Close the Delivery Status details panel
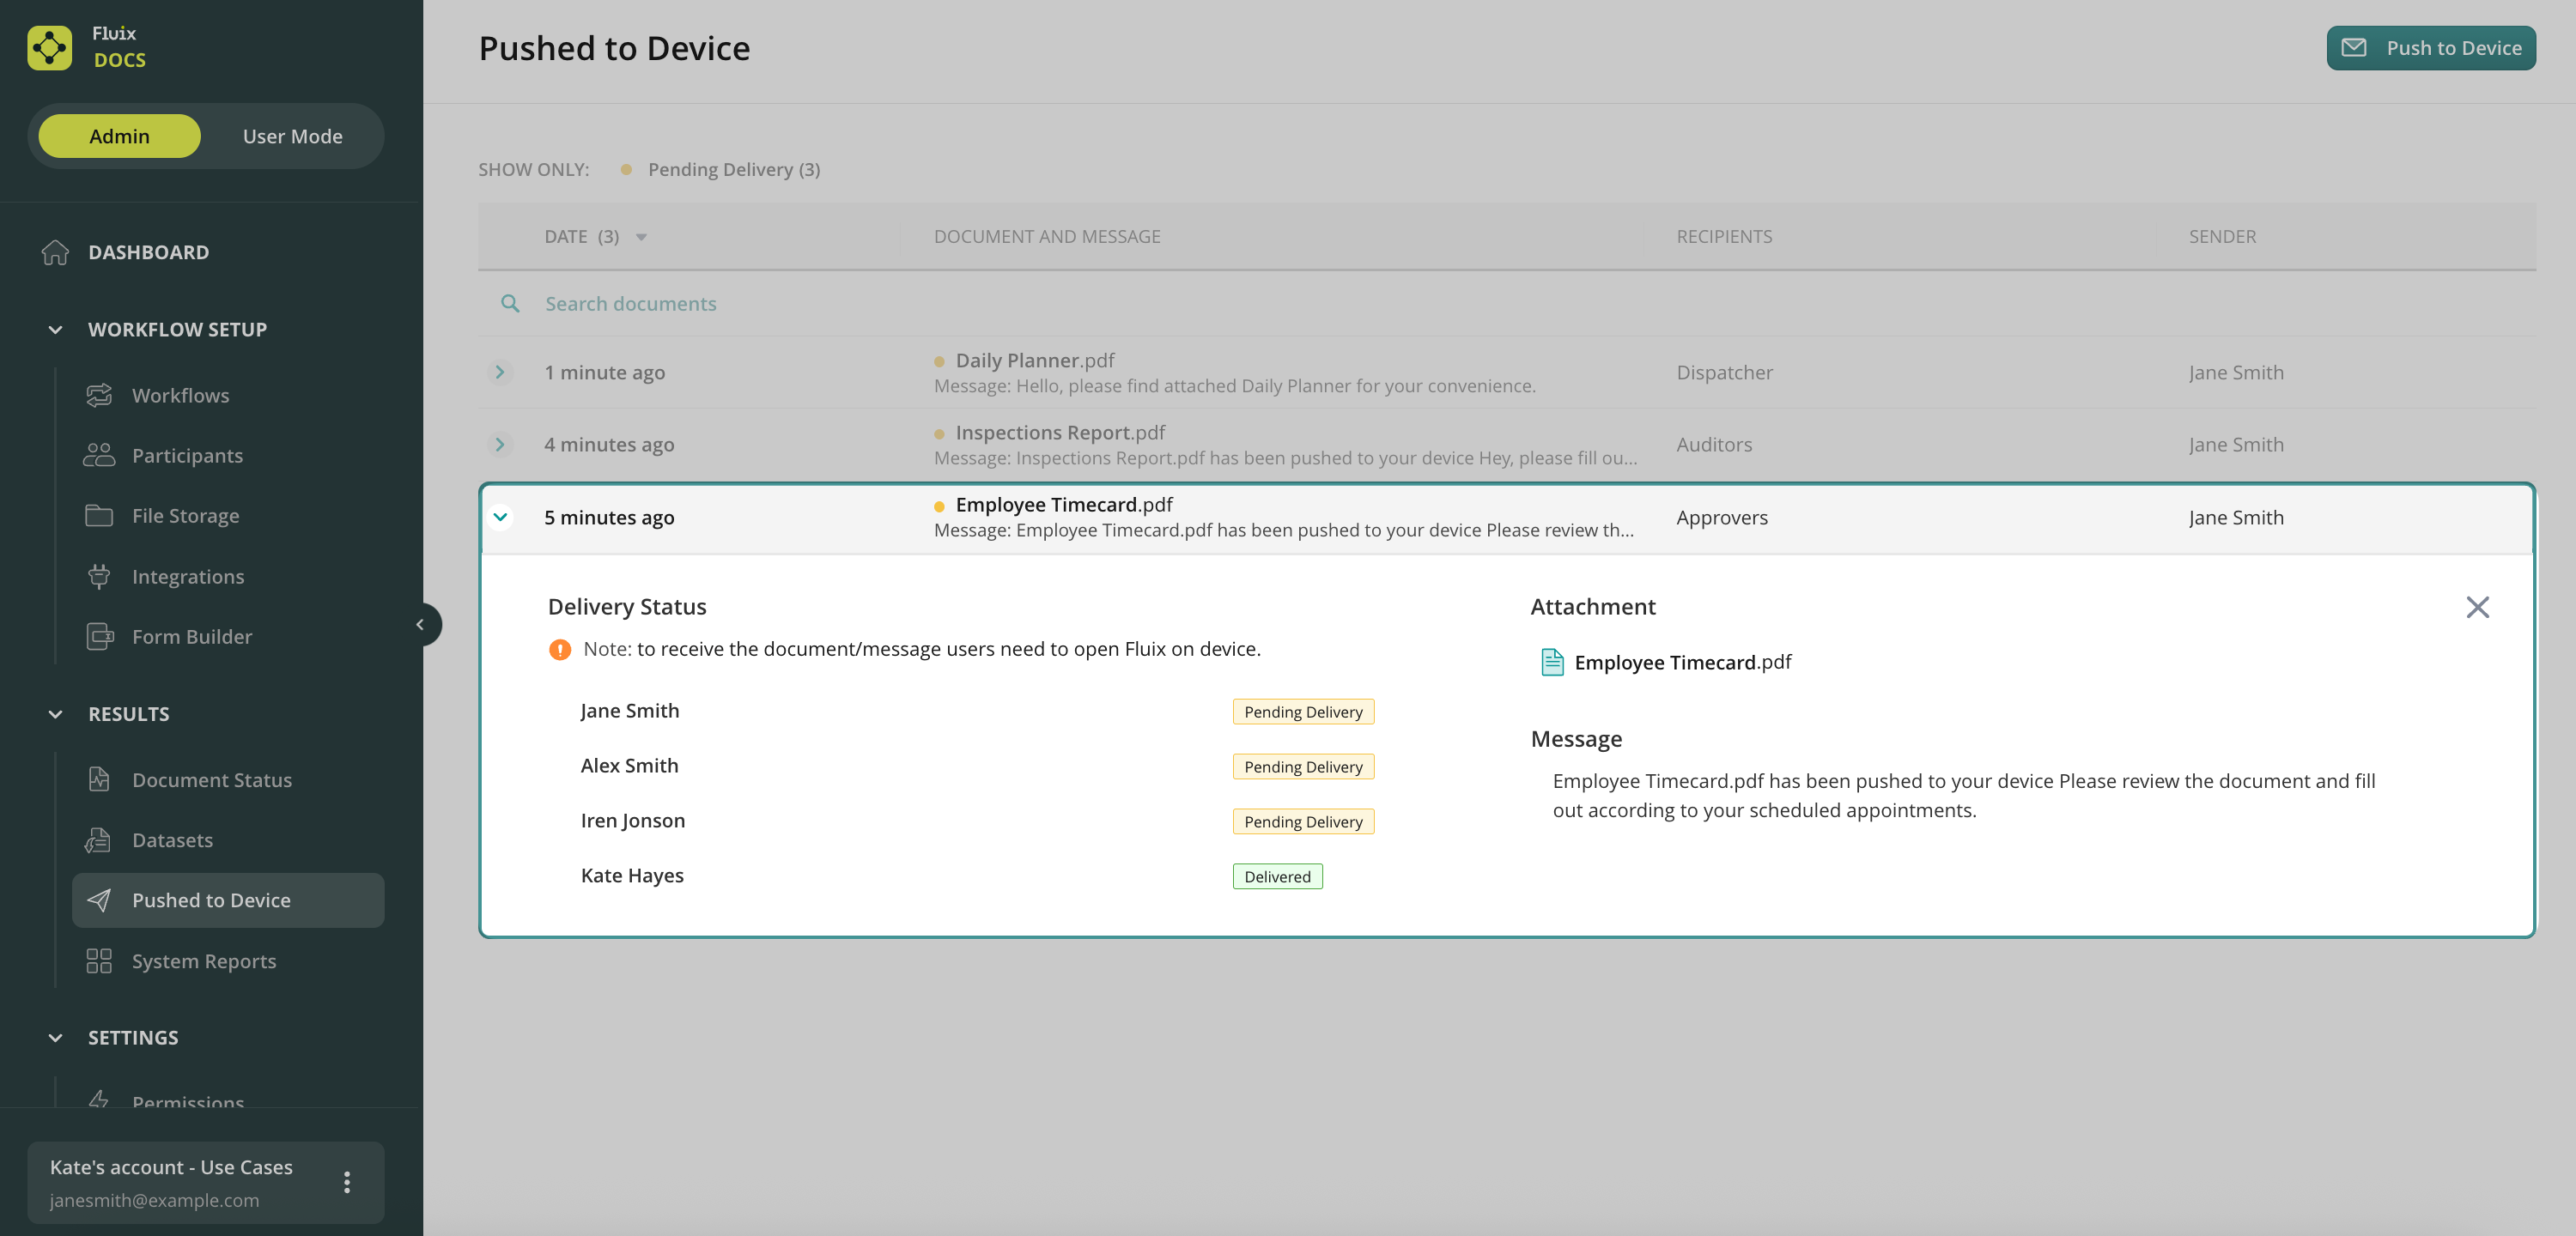The image size is (2576, 1236). click(x=2476, y=607)
